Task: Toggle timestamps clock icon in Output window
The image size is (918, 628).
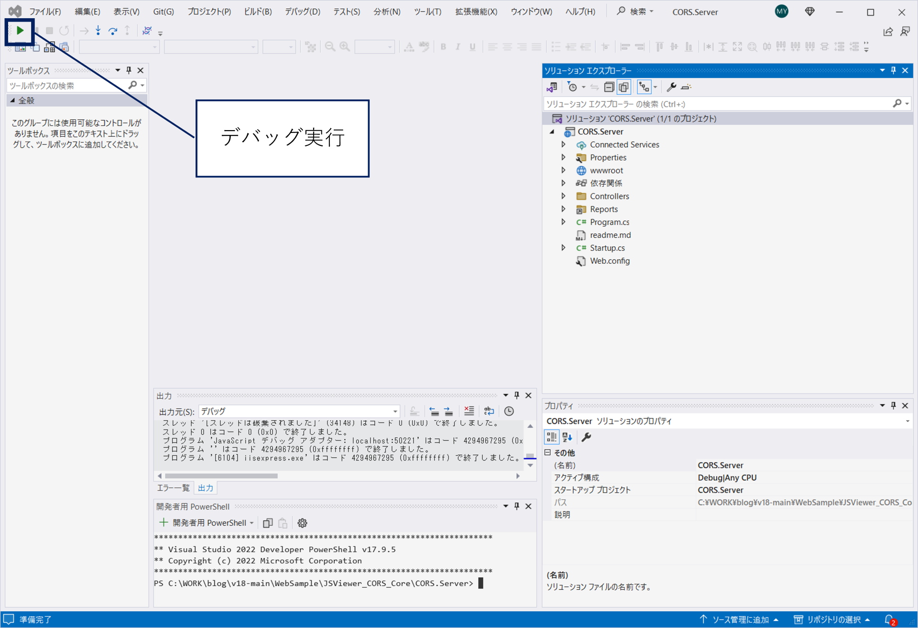Action: click(509, 411)
